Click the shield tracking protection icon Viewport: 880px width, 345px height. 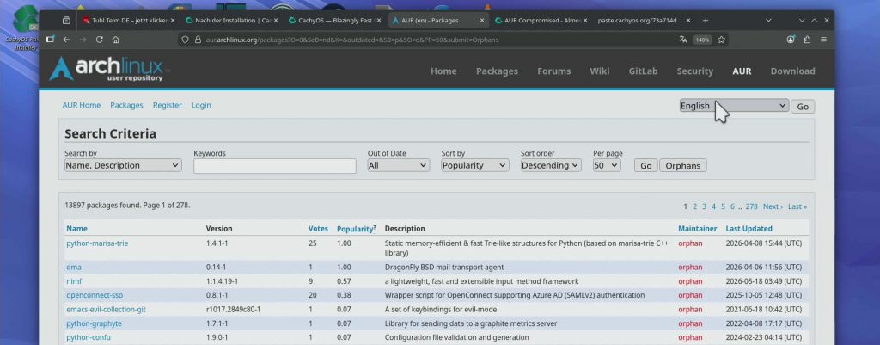[186, 40]
